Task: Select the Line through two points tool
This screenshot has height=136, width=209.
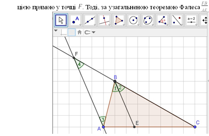Action: click(90, 20)
